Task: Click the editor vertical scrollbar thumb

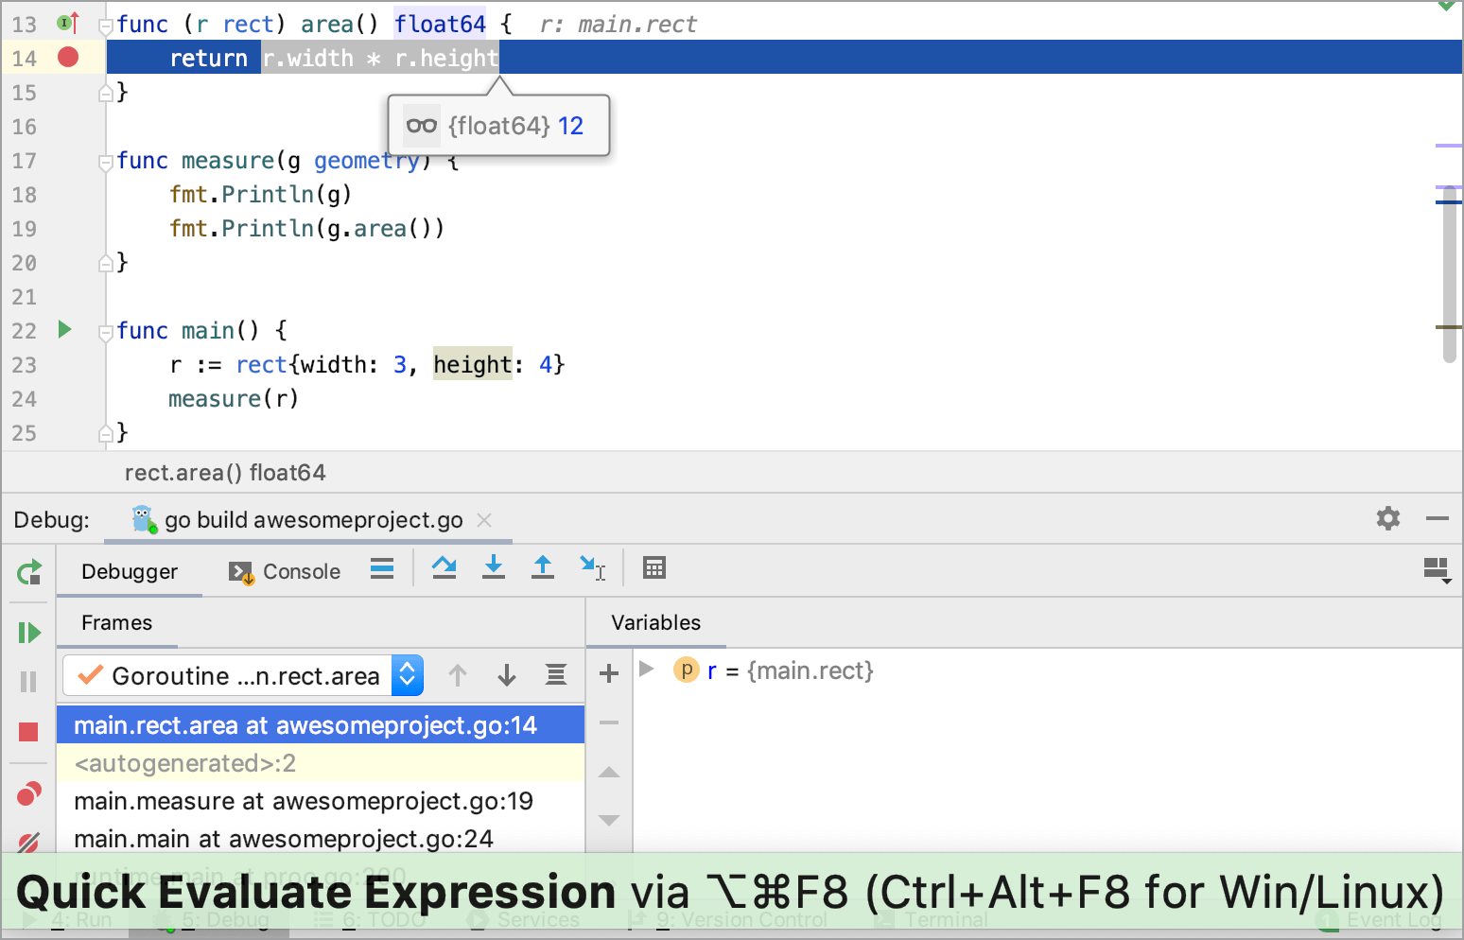Action: point(1449,274)
